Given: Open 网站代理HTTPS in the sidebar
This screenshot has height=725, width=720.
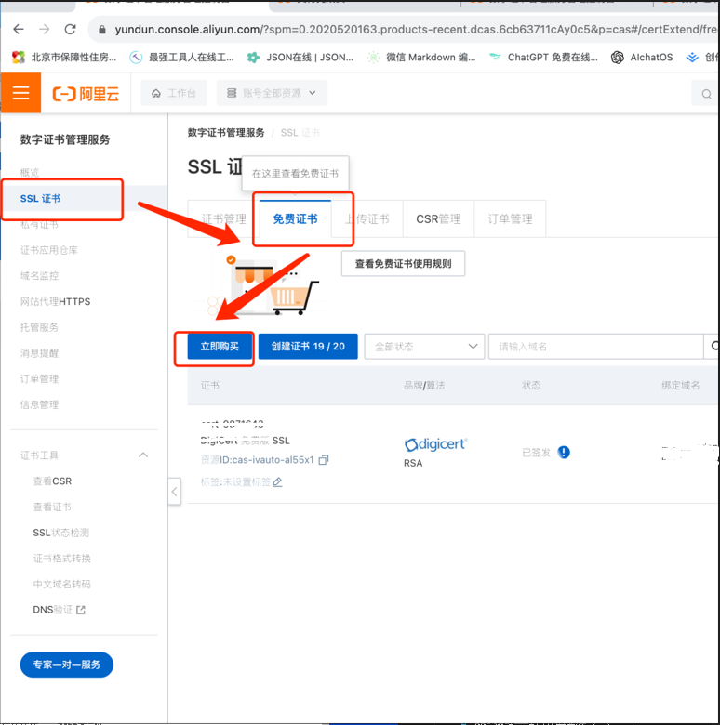Looking at the screenshot, I should [x=55, y=301].
